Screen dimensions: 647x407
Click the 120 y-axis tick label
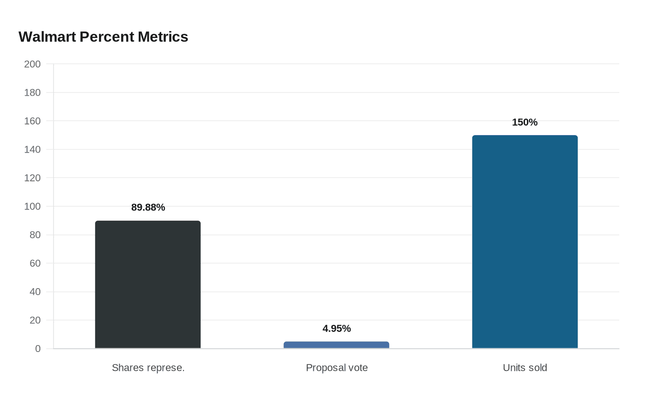[x=32, y=178]
